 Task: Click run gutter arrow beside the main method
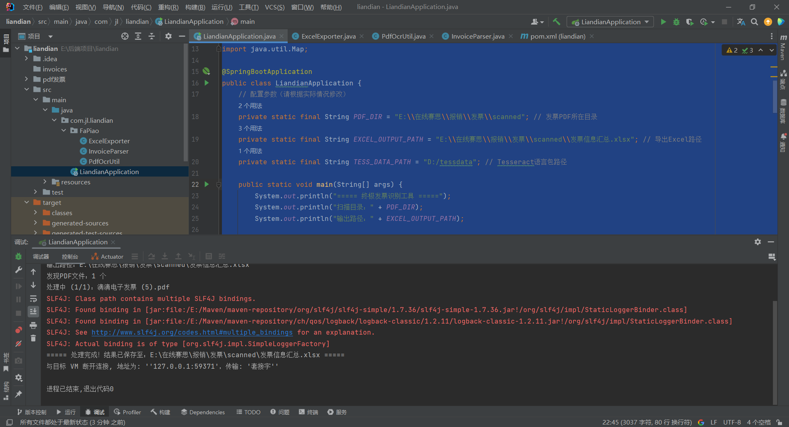click(207, 184)
